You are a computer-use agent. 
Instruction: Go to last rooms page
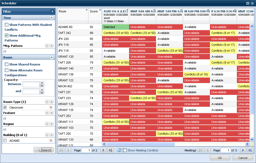click(x=110, y=150)
